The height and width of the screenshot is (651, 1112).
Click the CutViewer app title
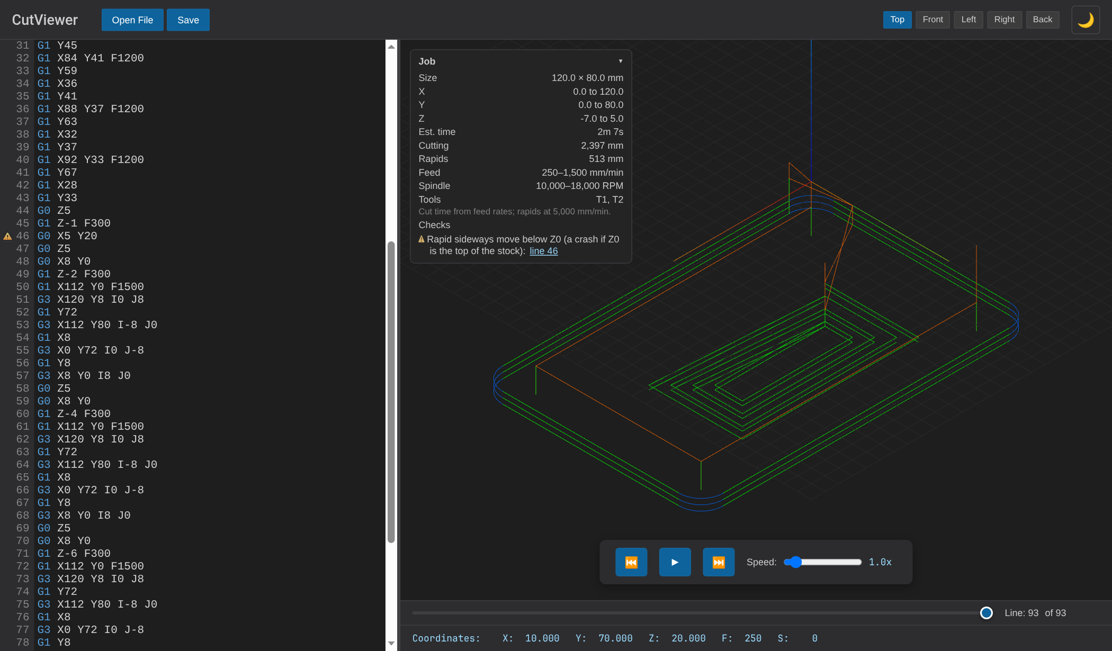pos(45,20)
